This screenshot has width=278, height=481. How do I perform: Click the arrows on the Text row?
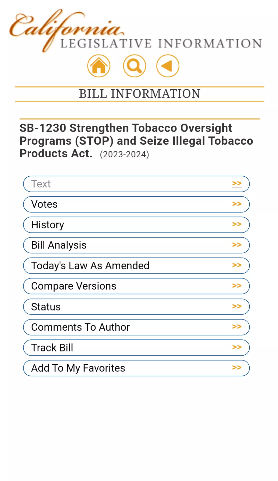point(237,184)
